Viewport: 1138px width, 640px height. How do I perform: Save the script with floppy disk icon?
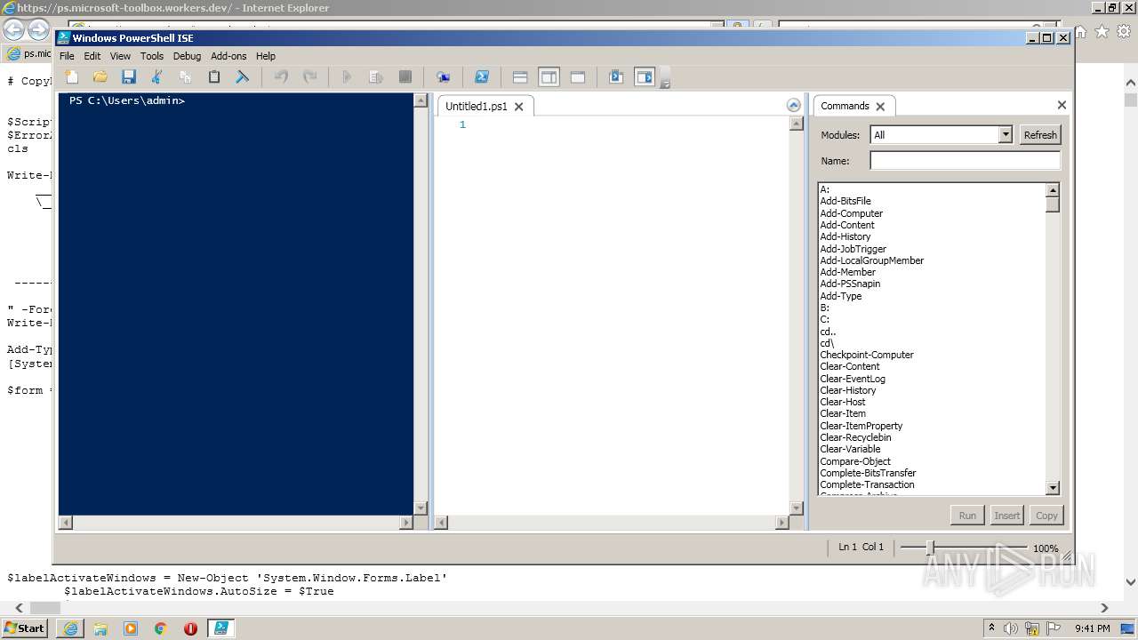pos(129,77)
